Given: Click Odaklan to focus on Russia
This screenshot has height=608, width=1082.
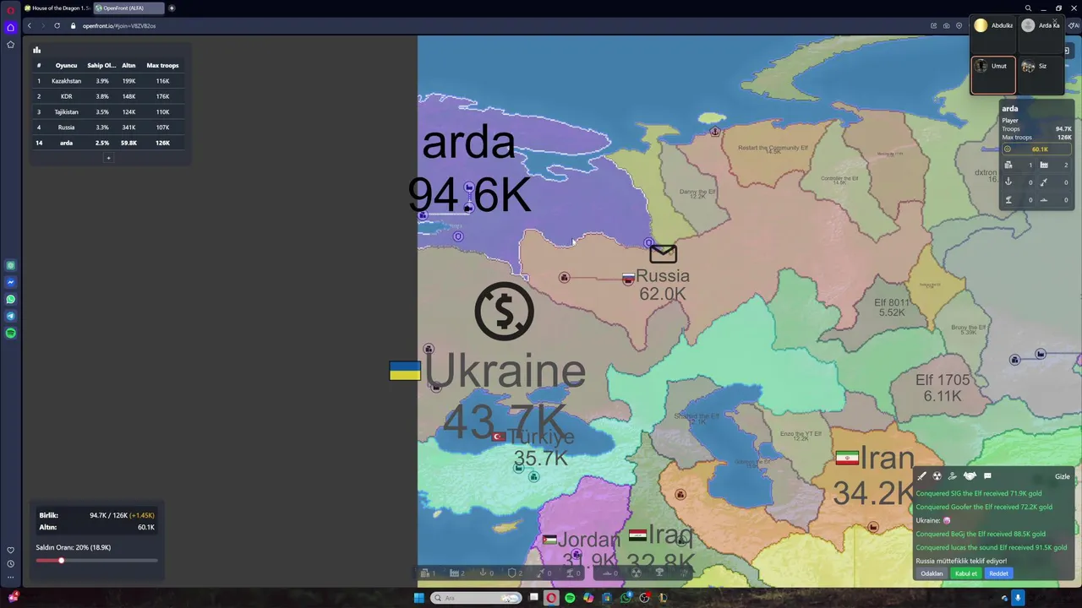Looking at the screenshot, I should click(x=932, y=573).
